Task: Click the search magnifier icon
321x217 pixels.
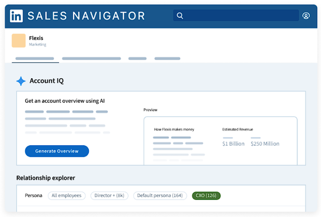Action: pyautogui.click(x=180, y=16)
